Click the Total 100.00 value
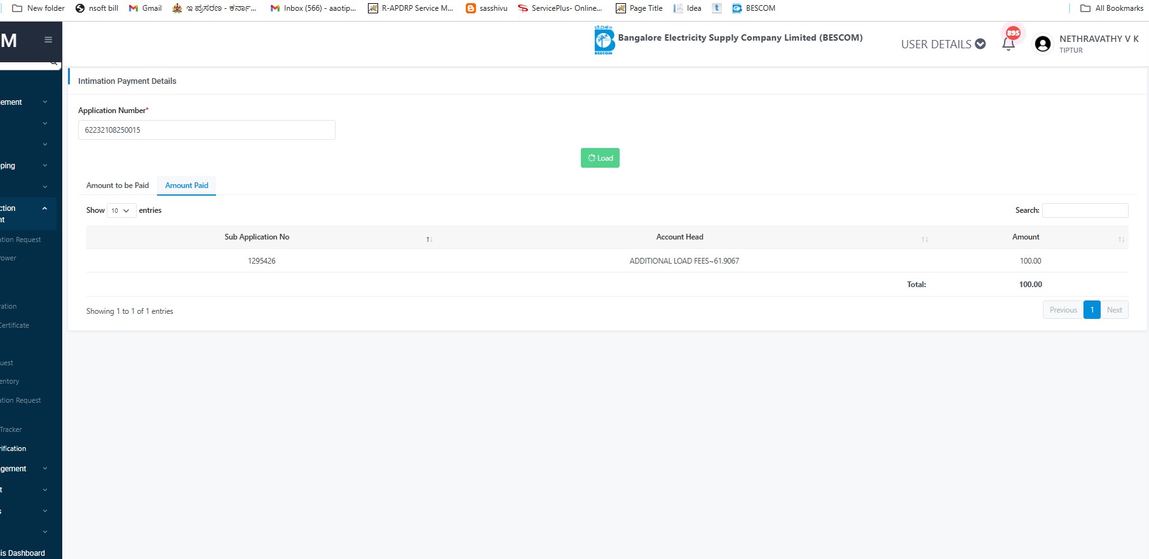 click(x=1030, y=285)
